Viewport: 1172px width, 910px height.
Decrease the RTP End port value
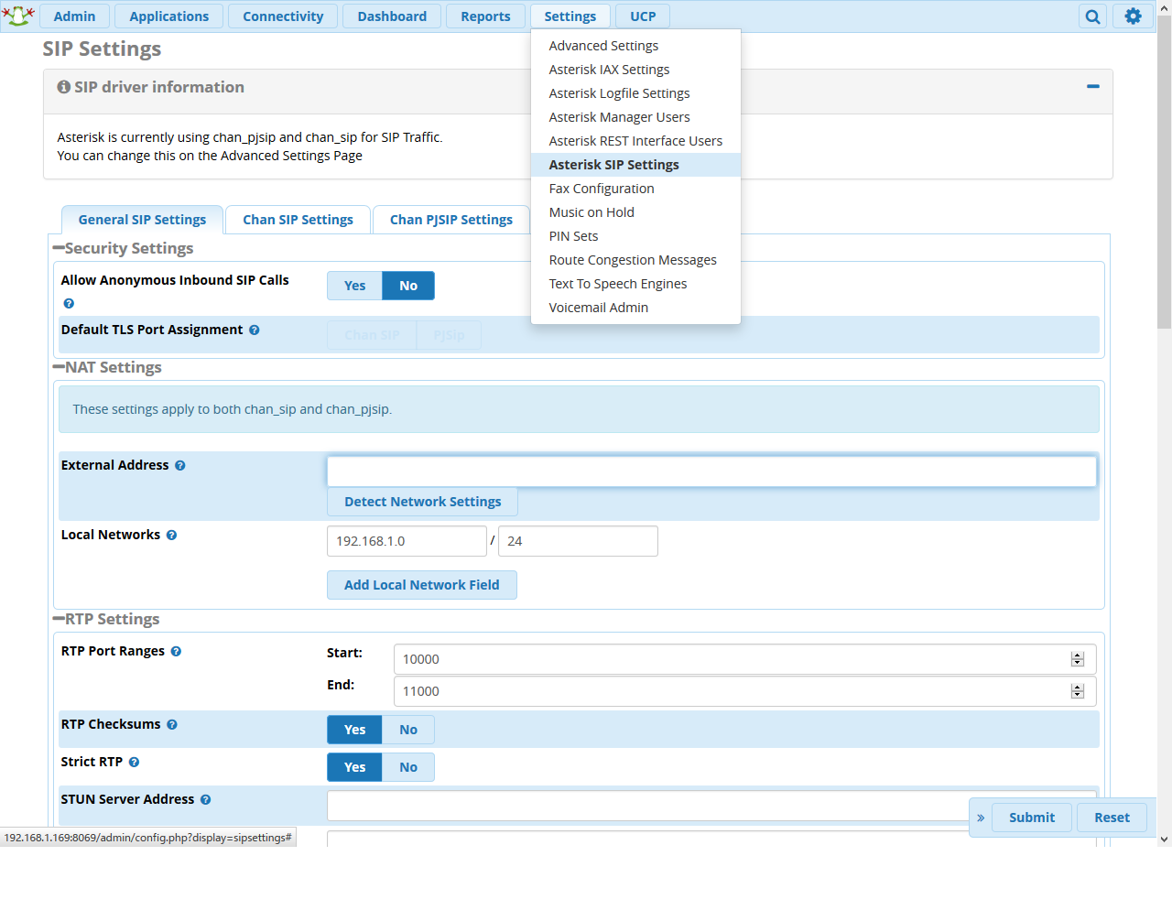click(1078, 695)
